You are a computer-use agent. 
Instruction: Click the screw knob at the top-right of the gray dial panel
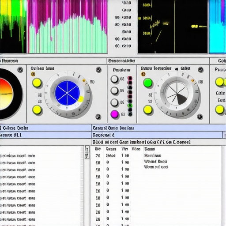pos(200,70)
